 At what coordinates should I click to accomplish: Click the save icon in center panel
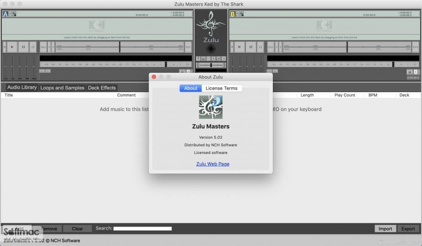click(x=203, y=58)
